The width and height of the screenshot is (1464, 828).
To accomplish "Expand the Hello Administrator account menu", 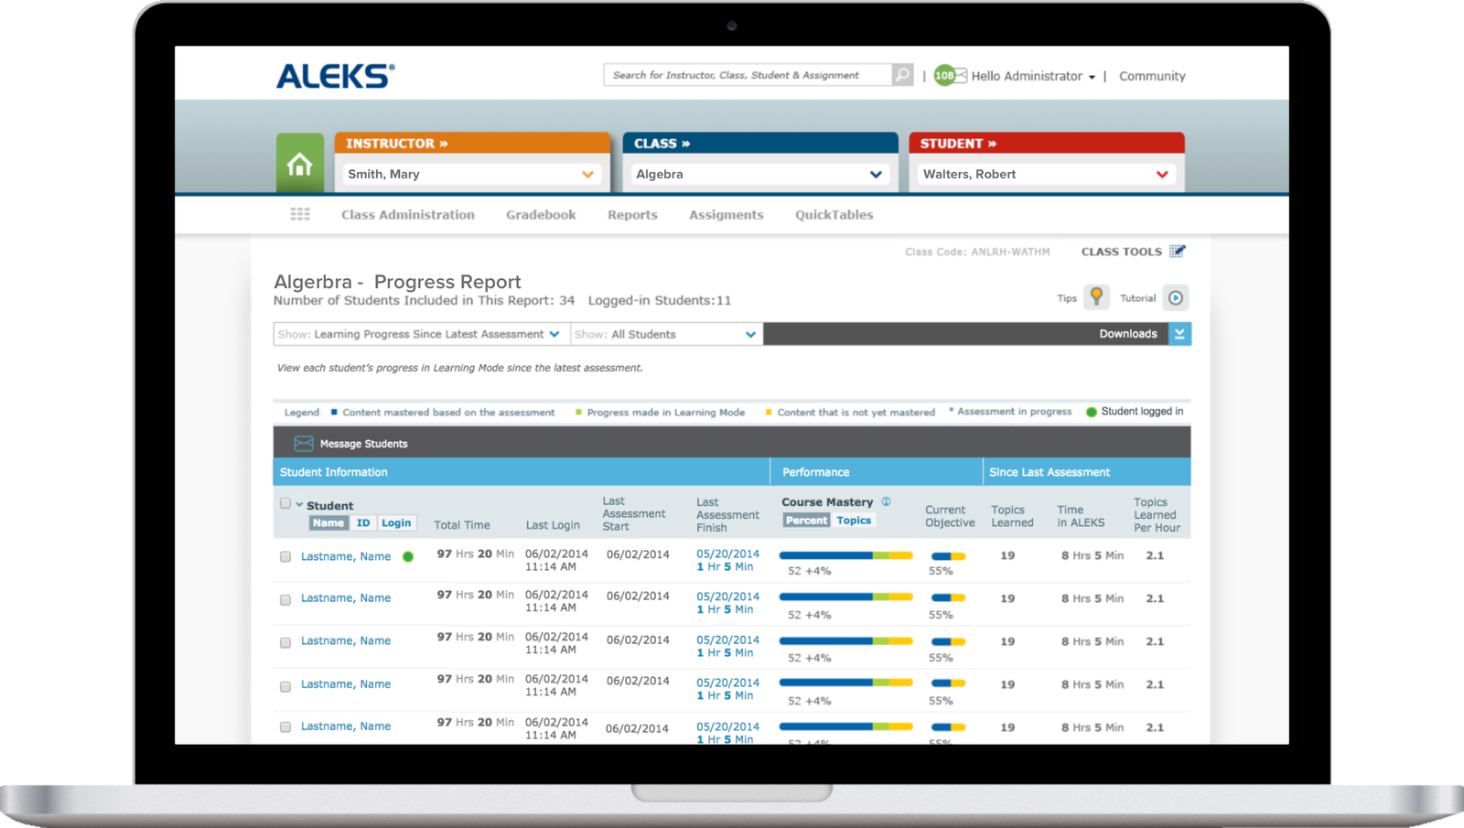I will 1033,76.
